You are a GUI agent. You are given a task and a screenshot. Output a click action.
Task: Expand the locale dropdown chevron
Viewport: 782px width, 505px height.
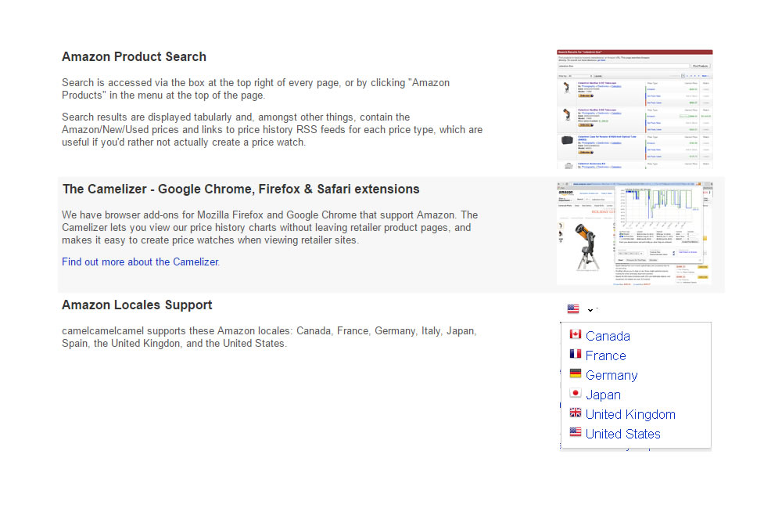pos(590,310)
